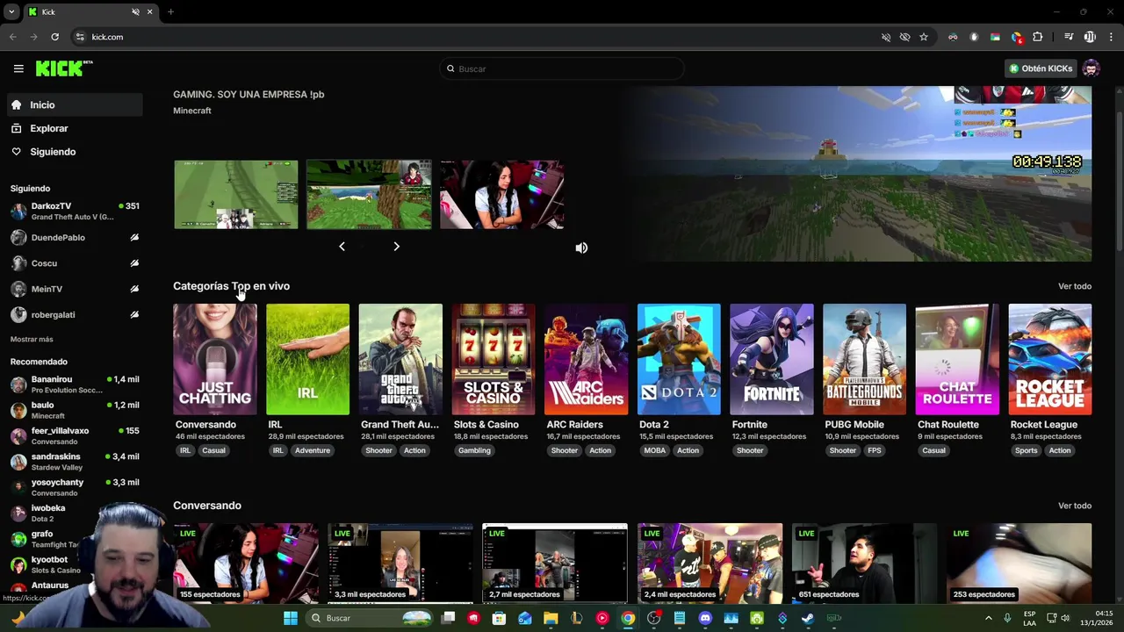Open baulo recommended channel
This screenshot has width=1124, height=632.
pos(75,410)
